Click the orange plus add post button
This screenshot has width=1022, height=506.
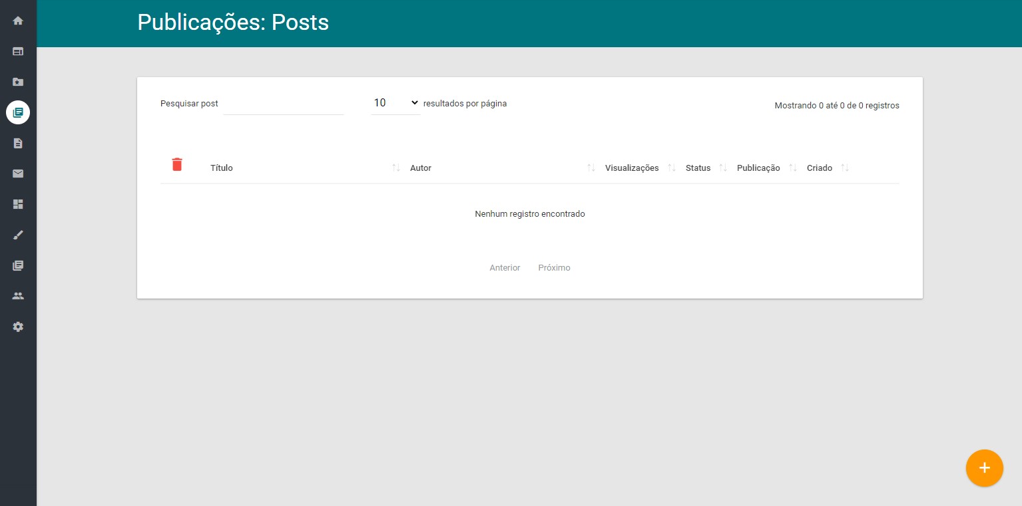tap(984, 468)
